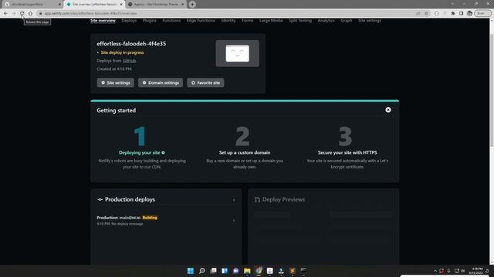The image size is (494, 277).
Task: Open the site preview thumbnail
Action: [x=237, y=53]
